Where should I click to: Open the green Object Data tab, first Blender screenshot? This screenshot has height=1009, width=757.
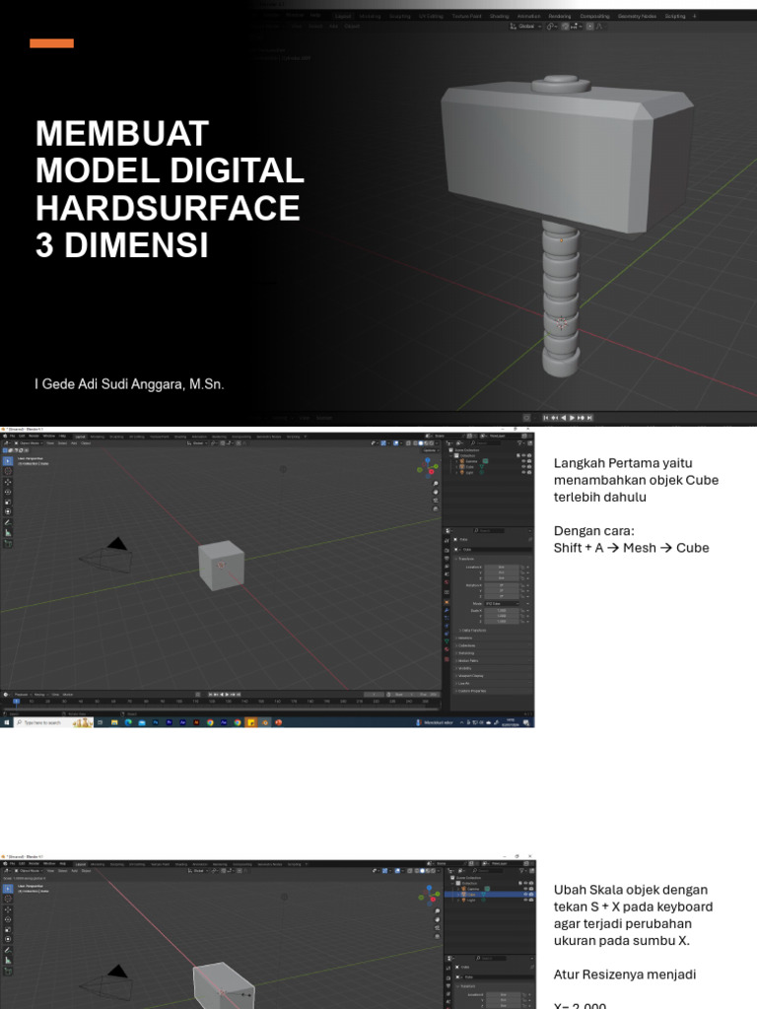(x=447, y=640)
